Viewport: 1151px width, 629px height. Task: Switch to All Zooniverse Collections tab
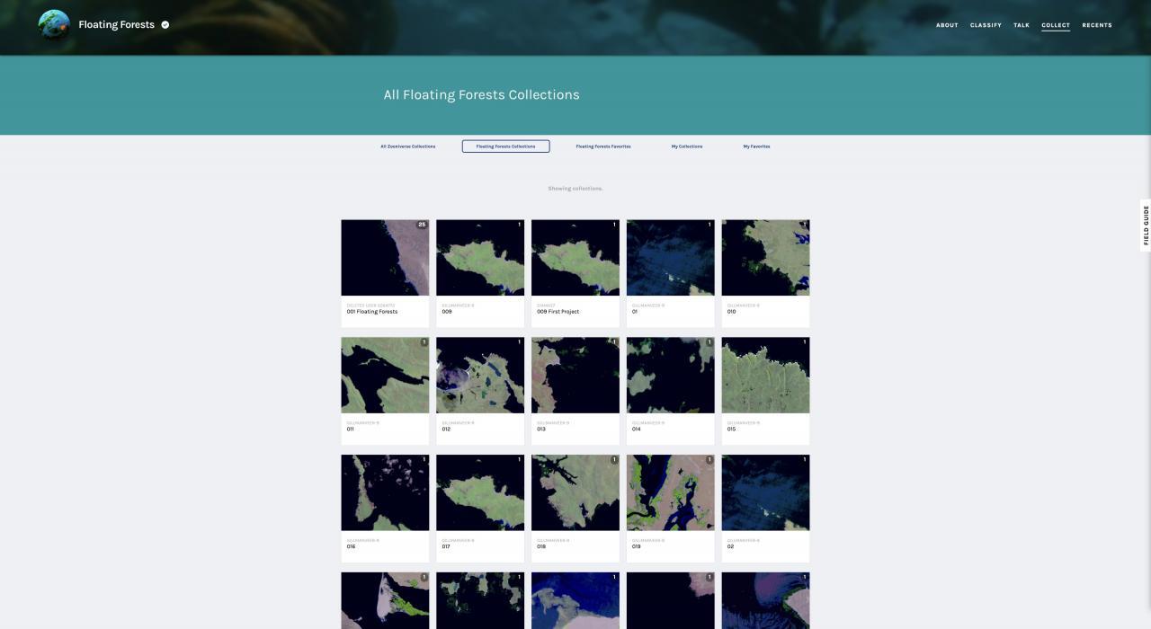point(407,146)
